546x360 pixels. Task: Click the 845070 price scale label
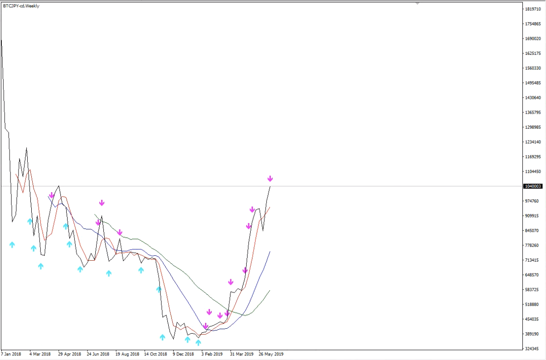click(x=531, y=231)
